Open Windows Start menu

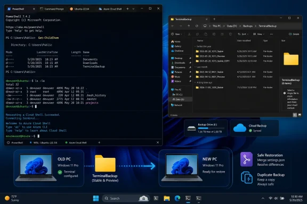(x=96, y=198)
